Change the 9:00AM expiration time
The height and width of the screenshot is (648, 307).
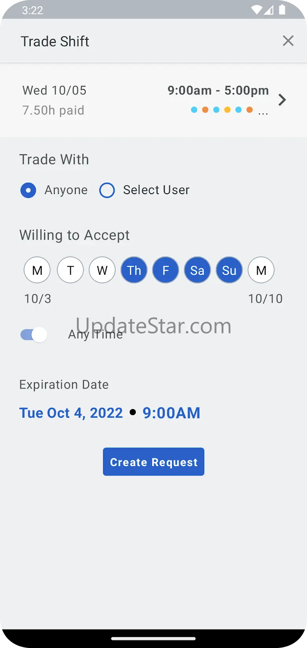pyautogui.click(x=171, y=413)
